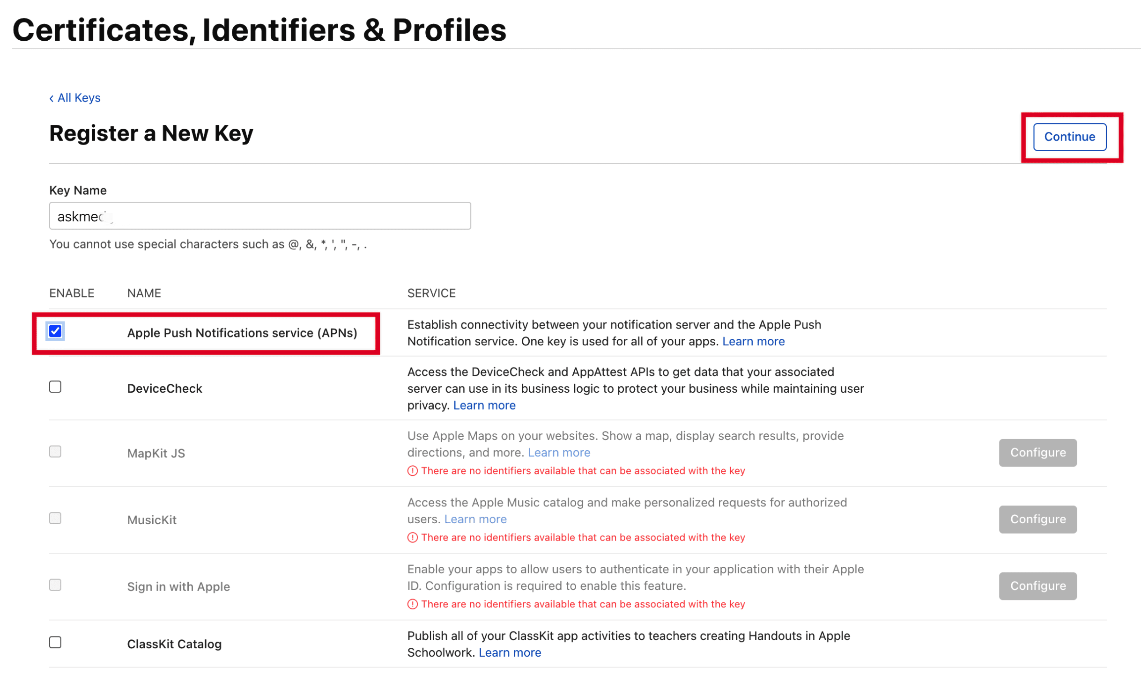Open Learn more link for MusicKit
Screen dimensions: 1141x688
point(475,519)
